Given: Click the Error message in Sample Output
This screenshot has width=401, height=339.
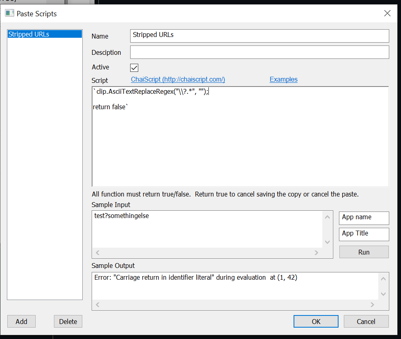Looking at the screenshot, I should pos(196,278).
